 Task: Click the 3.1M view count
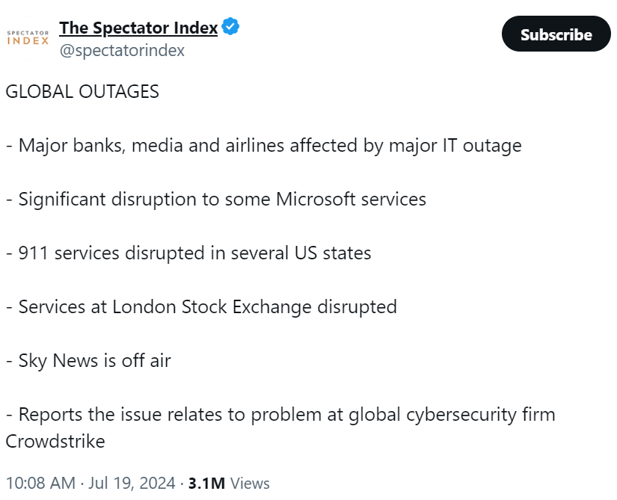point(207,483)
